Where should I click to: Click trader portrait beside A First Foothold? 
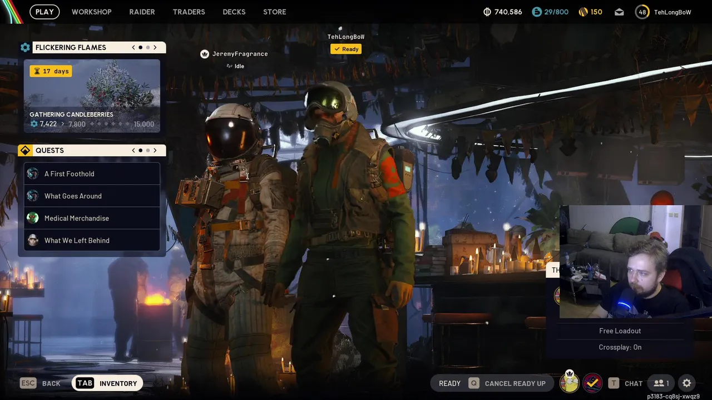33,174
